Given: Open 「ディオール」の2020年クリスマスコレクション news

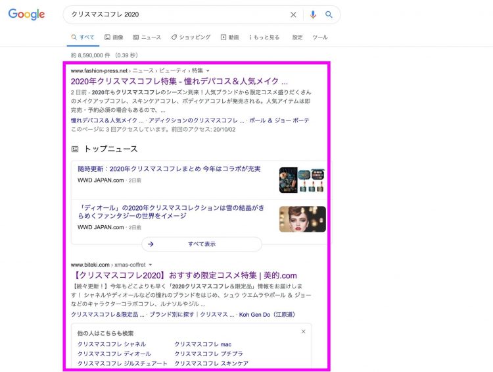Looking at the screenshot, I should tap(171, 211).
